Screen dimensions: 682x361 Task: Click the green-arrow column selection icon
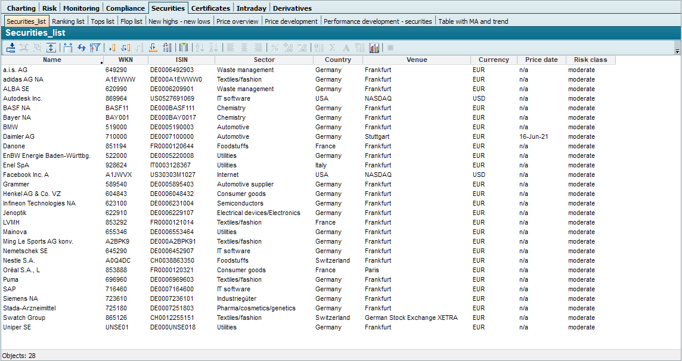point(184,48)
